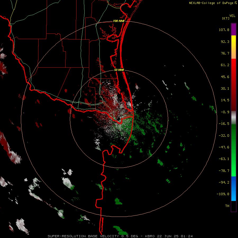Click the 107.8 legend value
The width and height of the screenshot is (238, 238).
pyautogui.click(x=224, y=30)
